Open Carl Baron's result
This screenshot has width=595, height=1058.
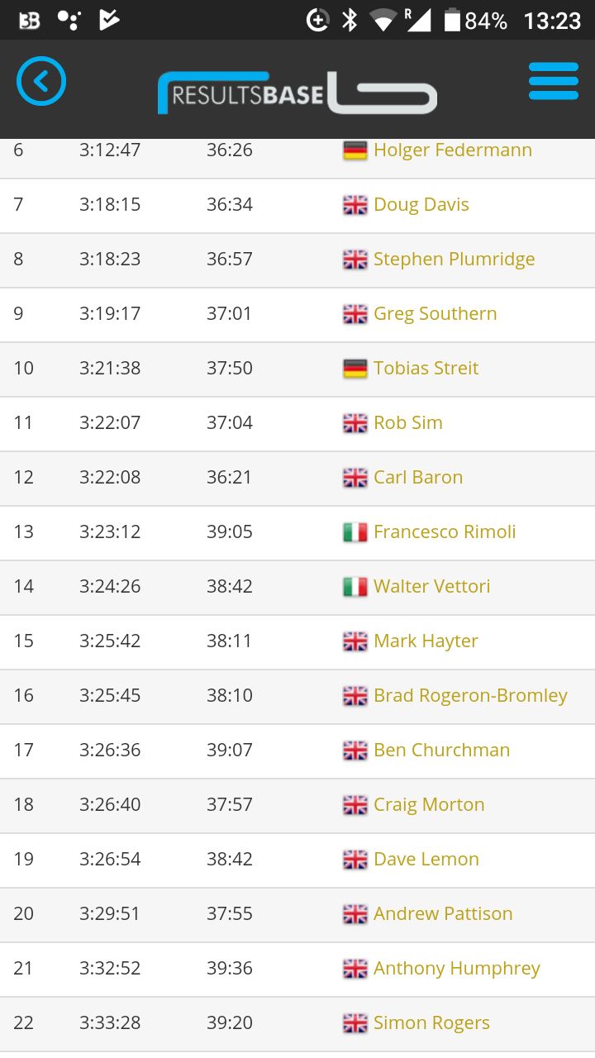pos(417,477)
